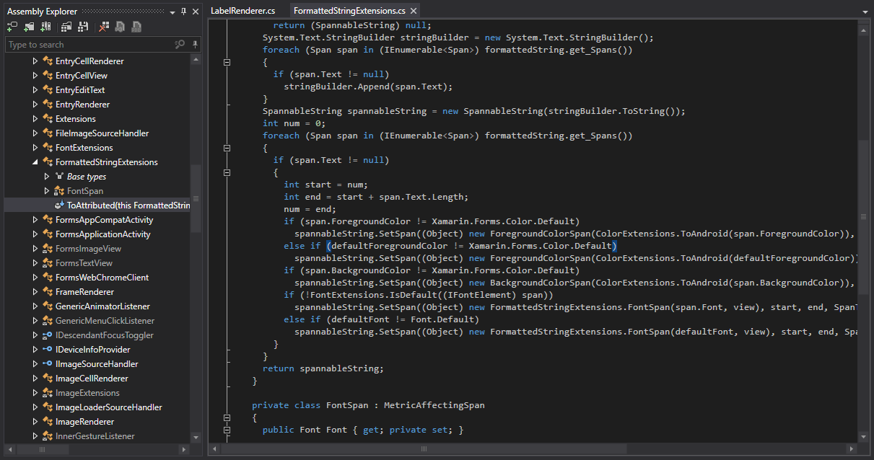Click the add assembly list books icon
The width and height of the screenshot is (874, 460).
coord(45,27)
